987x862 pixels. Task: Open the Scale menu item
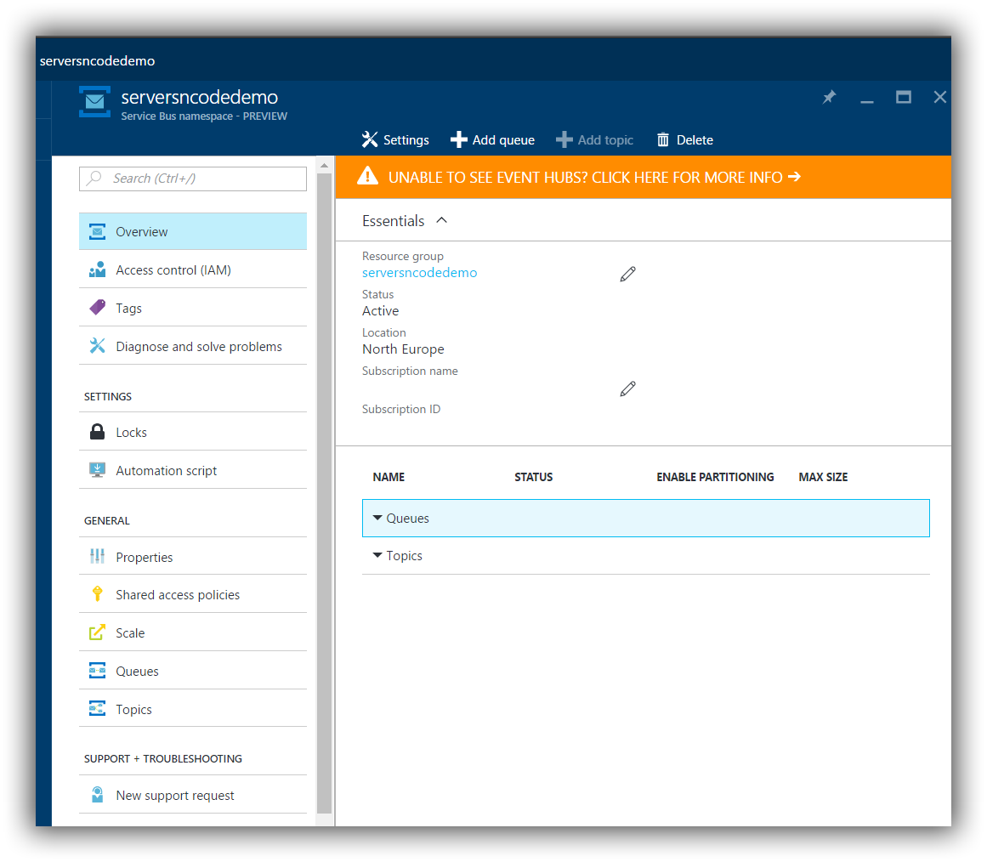coord(193,632)
